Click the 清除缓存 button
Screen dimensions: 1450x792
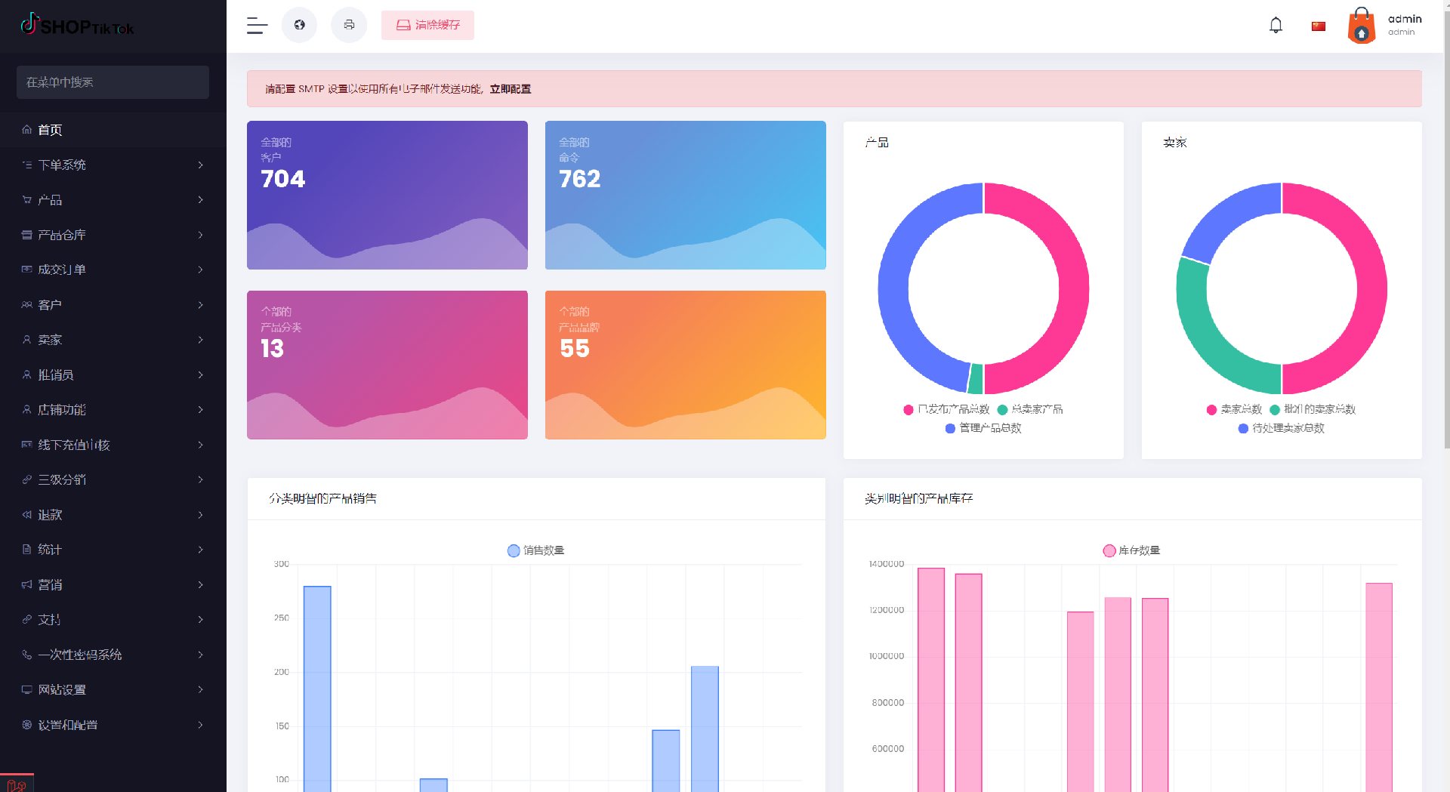tap(427, 25)
